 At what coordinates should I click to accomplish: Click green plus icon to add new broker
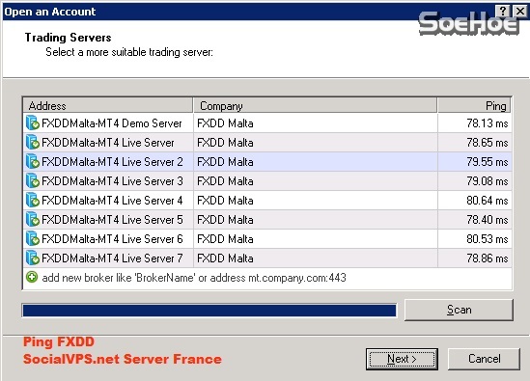point(32,277)
